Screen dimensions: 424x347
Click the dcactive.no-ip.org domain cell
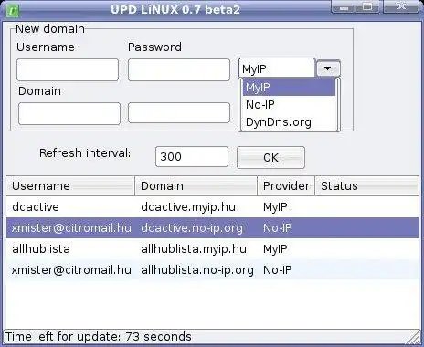pos(192,228)
